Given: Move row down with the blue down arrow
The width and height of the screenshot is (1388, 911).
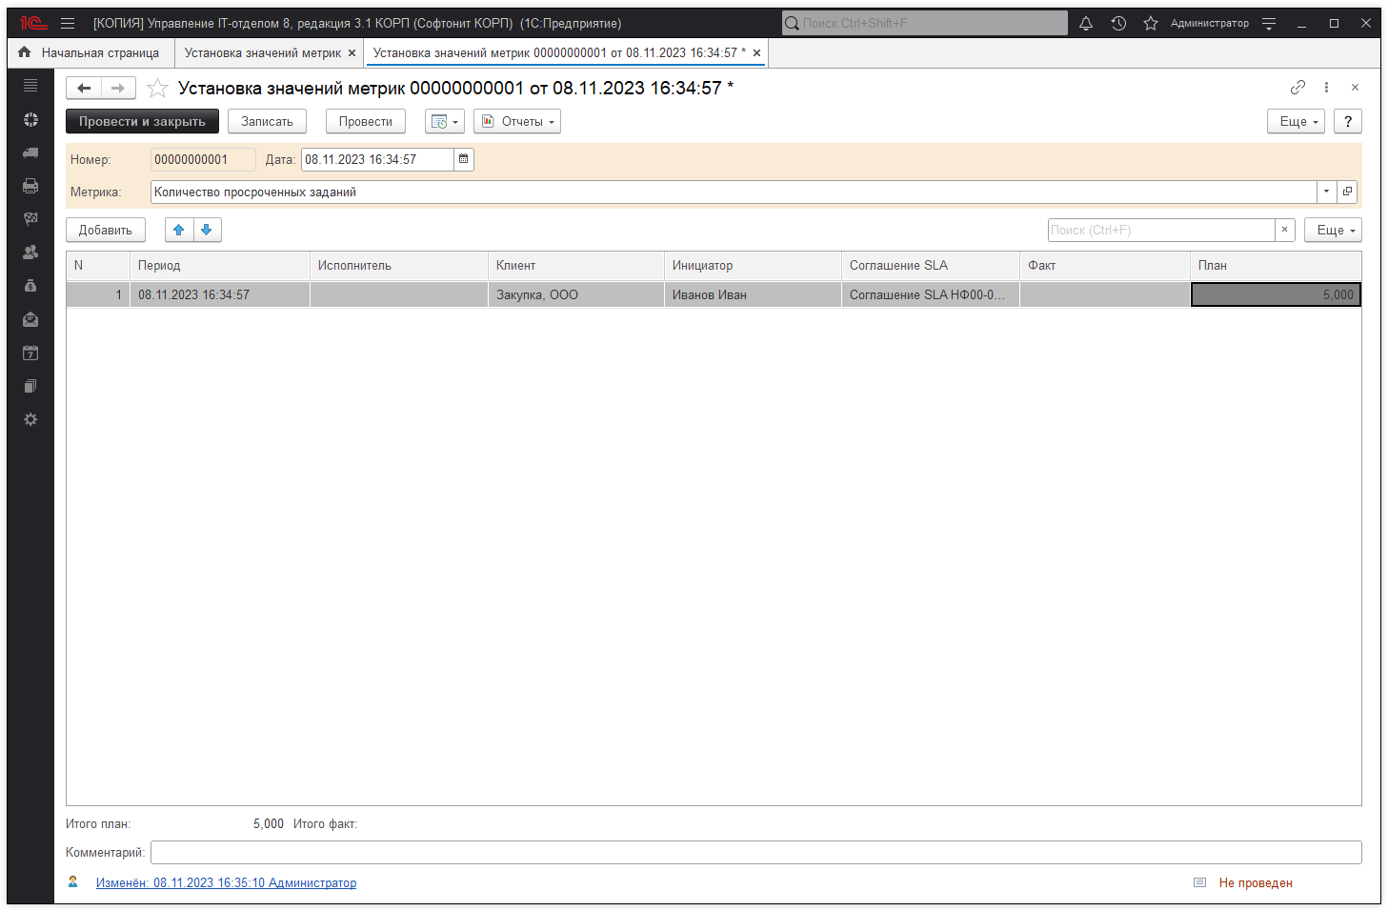Looking at the screenshot, I should tap(207, 230).
